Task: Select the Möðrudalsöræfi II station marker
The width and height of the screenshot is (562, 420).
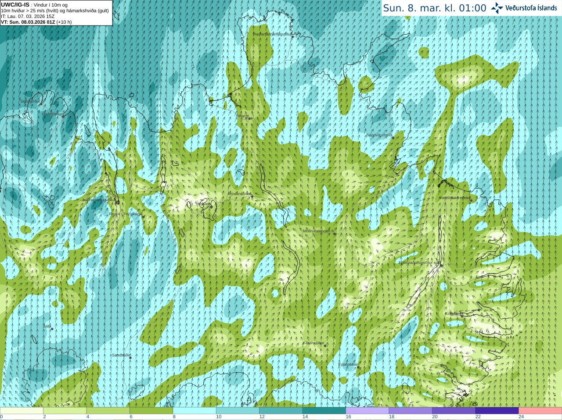Action: click(x=335, y=234)
